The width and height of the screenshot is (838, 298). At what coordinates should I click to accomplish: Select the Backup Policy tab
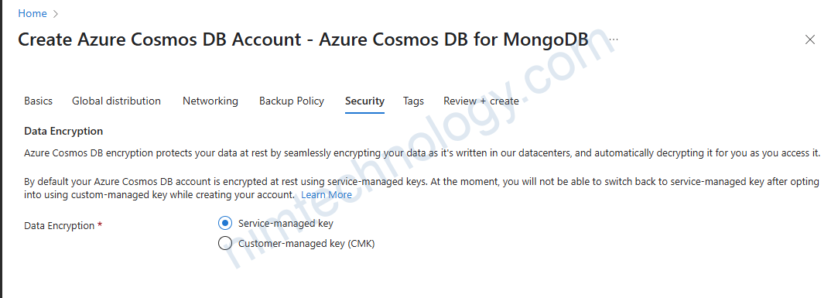(291, 101)
